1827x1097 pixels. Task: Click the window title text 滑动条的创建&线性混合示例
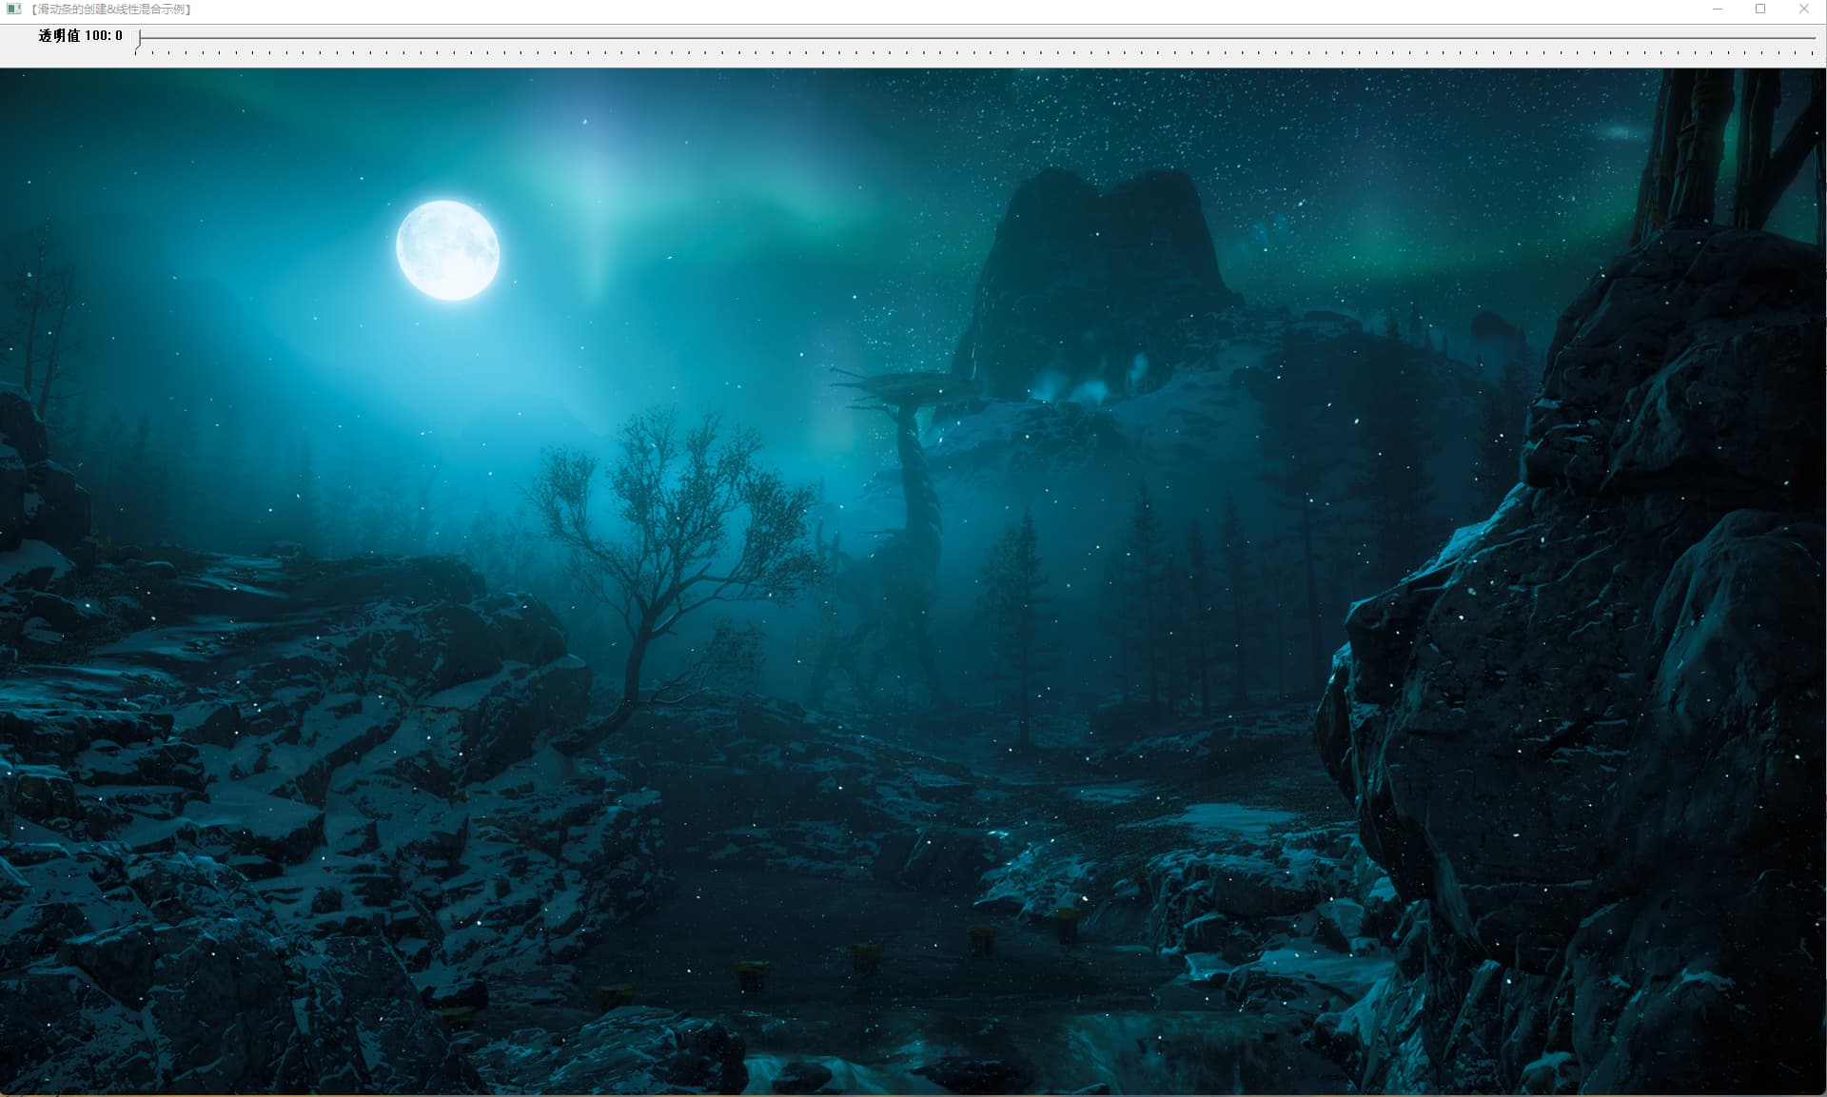coord(111,9)
